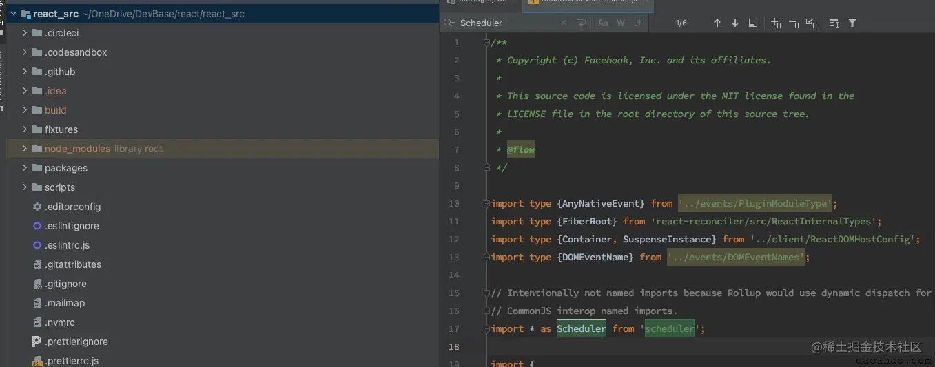Image resolution: width=935 pixels, height=367 pixels.
Task: Toggle the multiple-lines search mode icon
Action: pos(834,23)
